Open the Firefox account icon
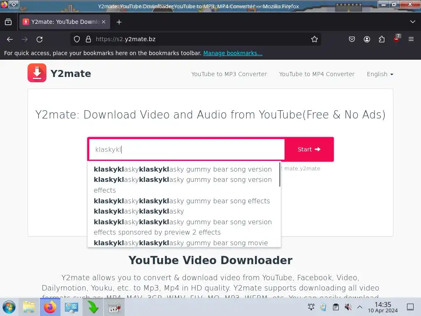 [x=367, y=39]
